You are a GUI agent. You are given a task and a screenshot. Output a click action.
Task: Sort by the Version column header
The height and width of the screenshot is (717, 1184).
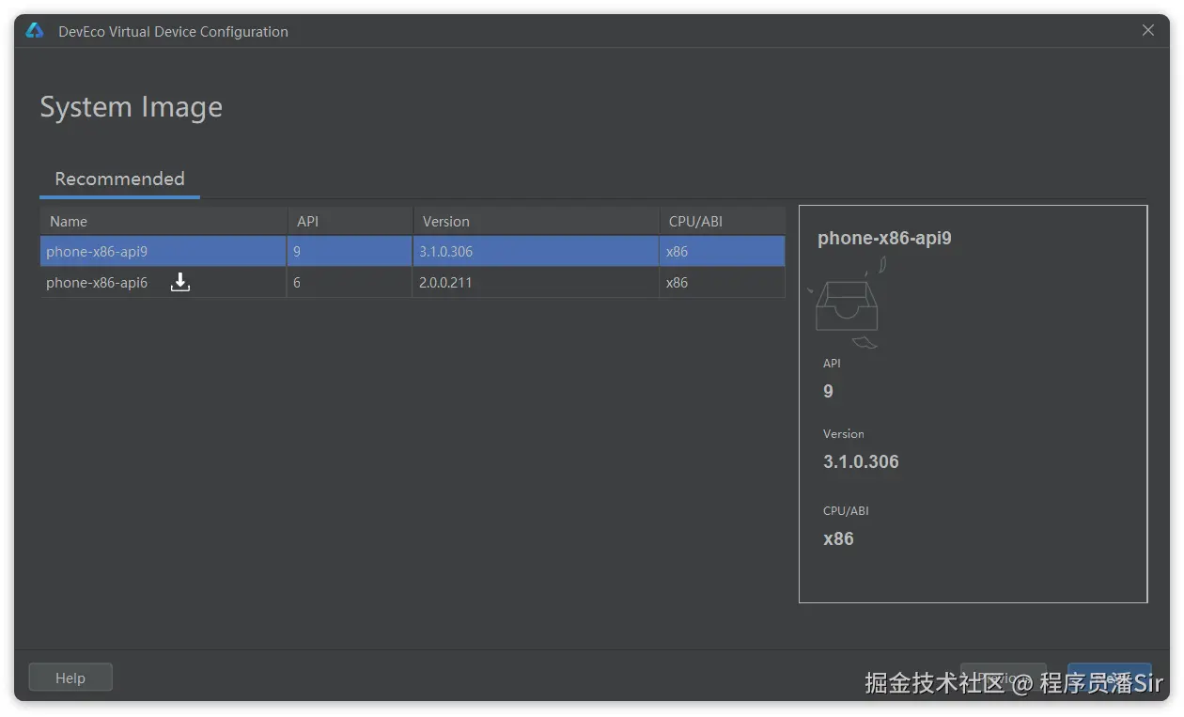coord(536,221)
